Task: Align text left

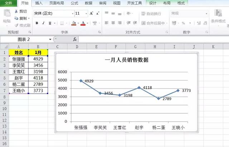Action: coord(107,23)
